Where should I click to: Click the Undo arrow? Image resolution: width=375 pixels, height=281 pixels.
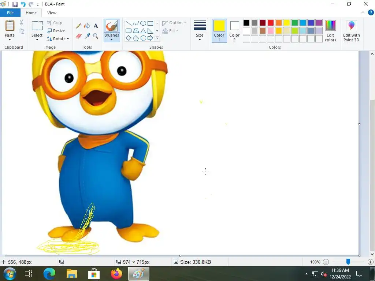23,4
